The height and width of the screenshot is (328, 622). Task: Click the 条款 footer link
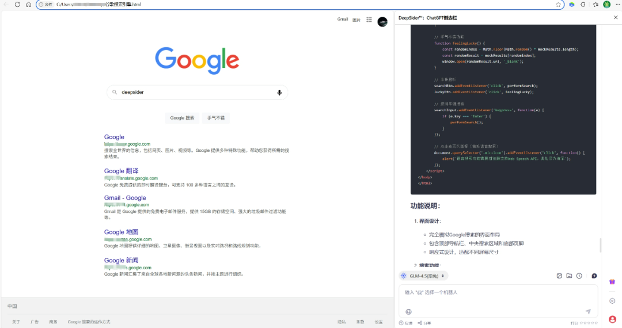pos(360,322)
